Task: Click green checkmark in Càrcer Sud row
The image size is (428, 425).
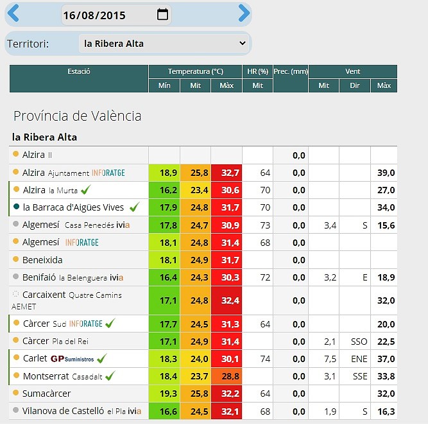Action: click(x=110, y=324)
